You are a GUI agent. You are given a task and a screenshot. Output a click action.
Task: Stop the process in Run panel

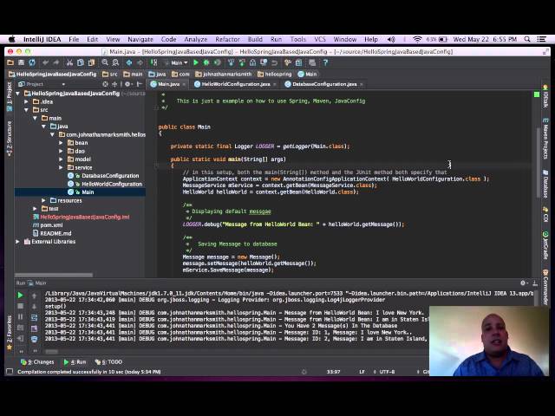(20, 306)
